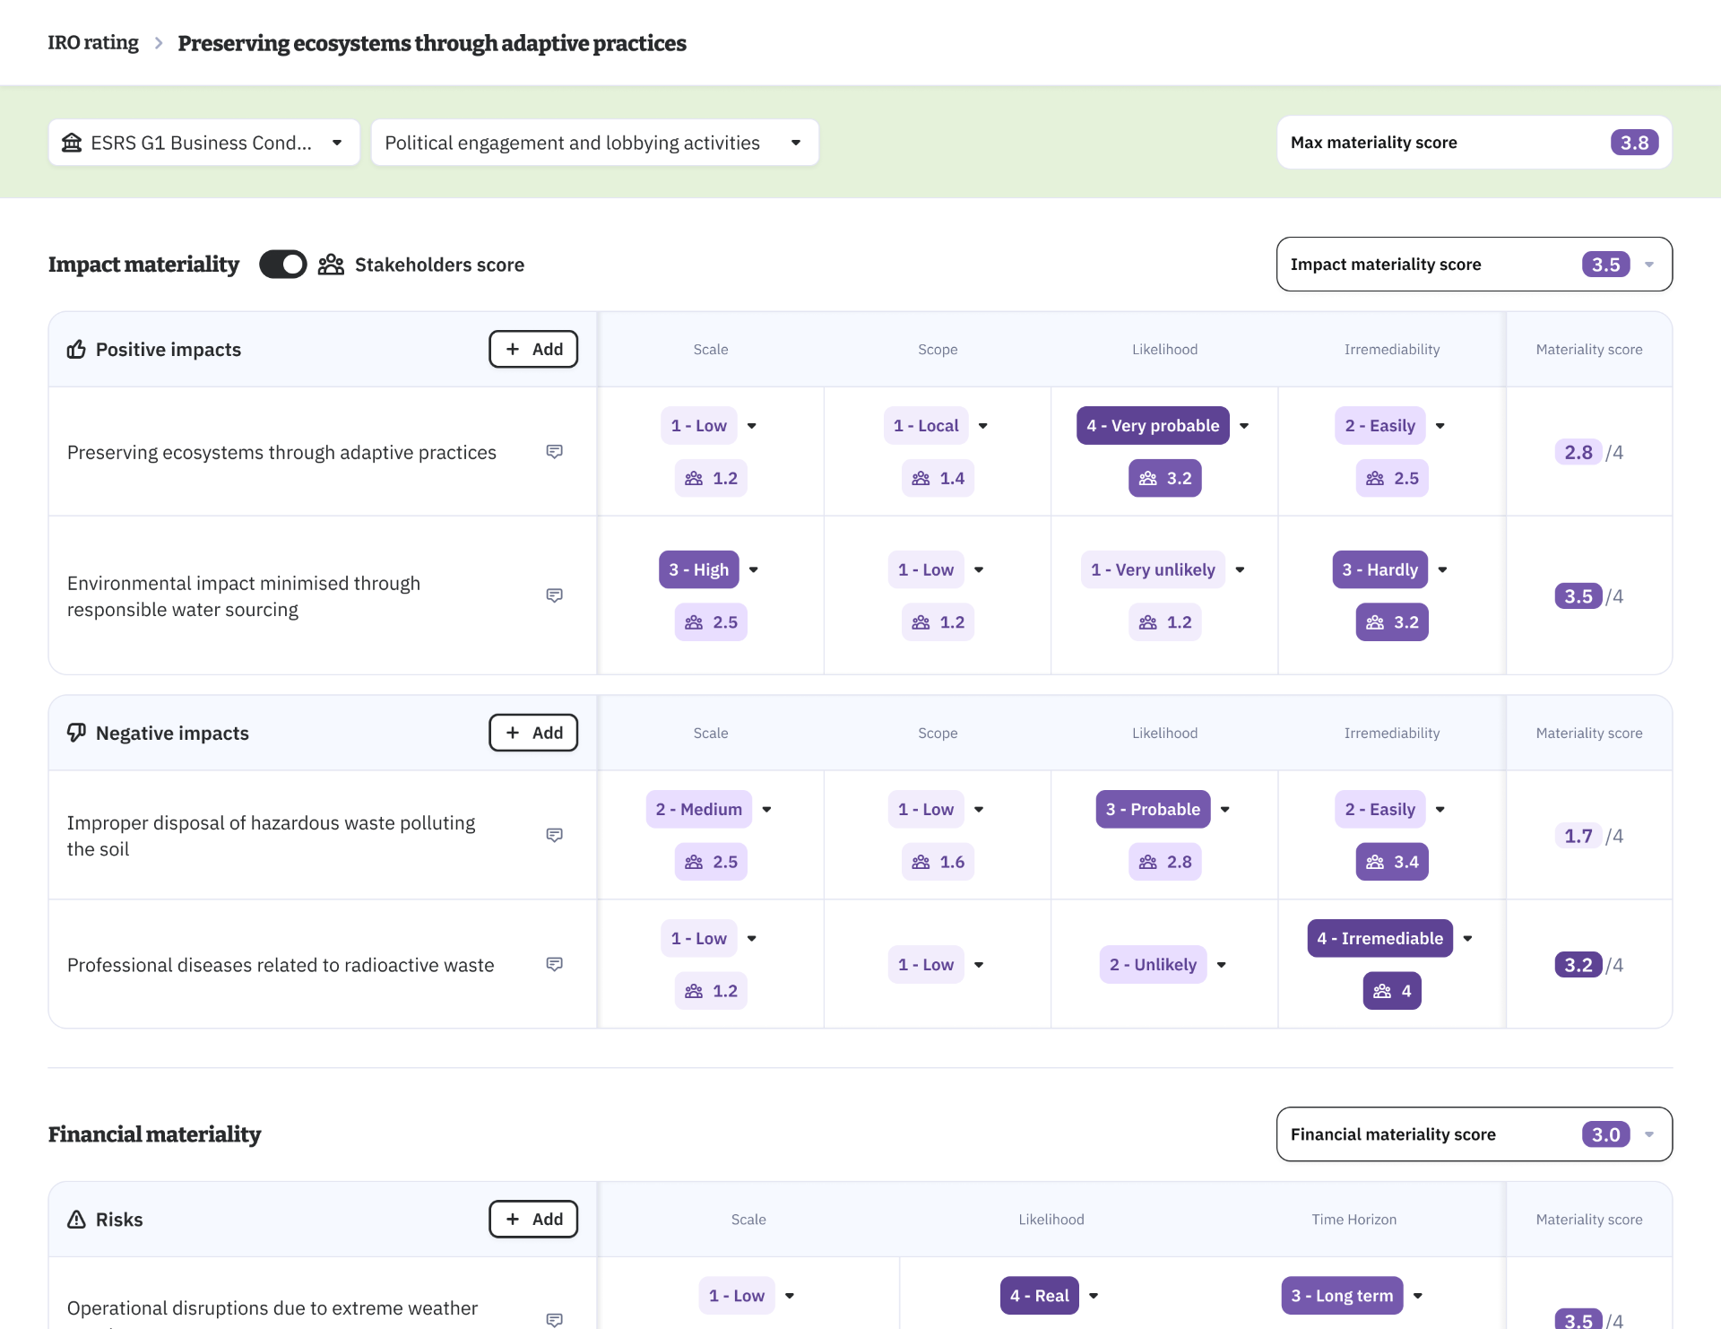Add a new positive impact
The width and height of the screenshot is (1721, 1329).
click(533, 349)
